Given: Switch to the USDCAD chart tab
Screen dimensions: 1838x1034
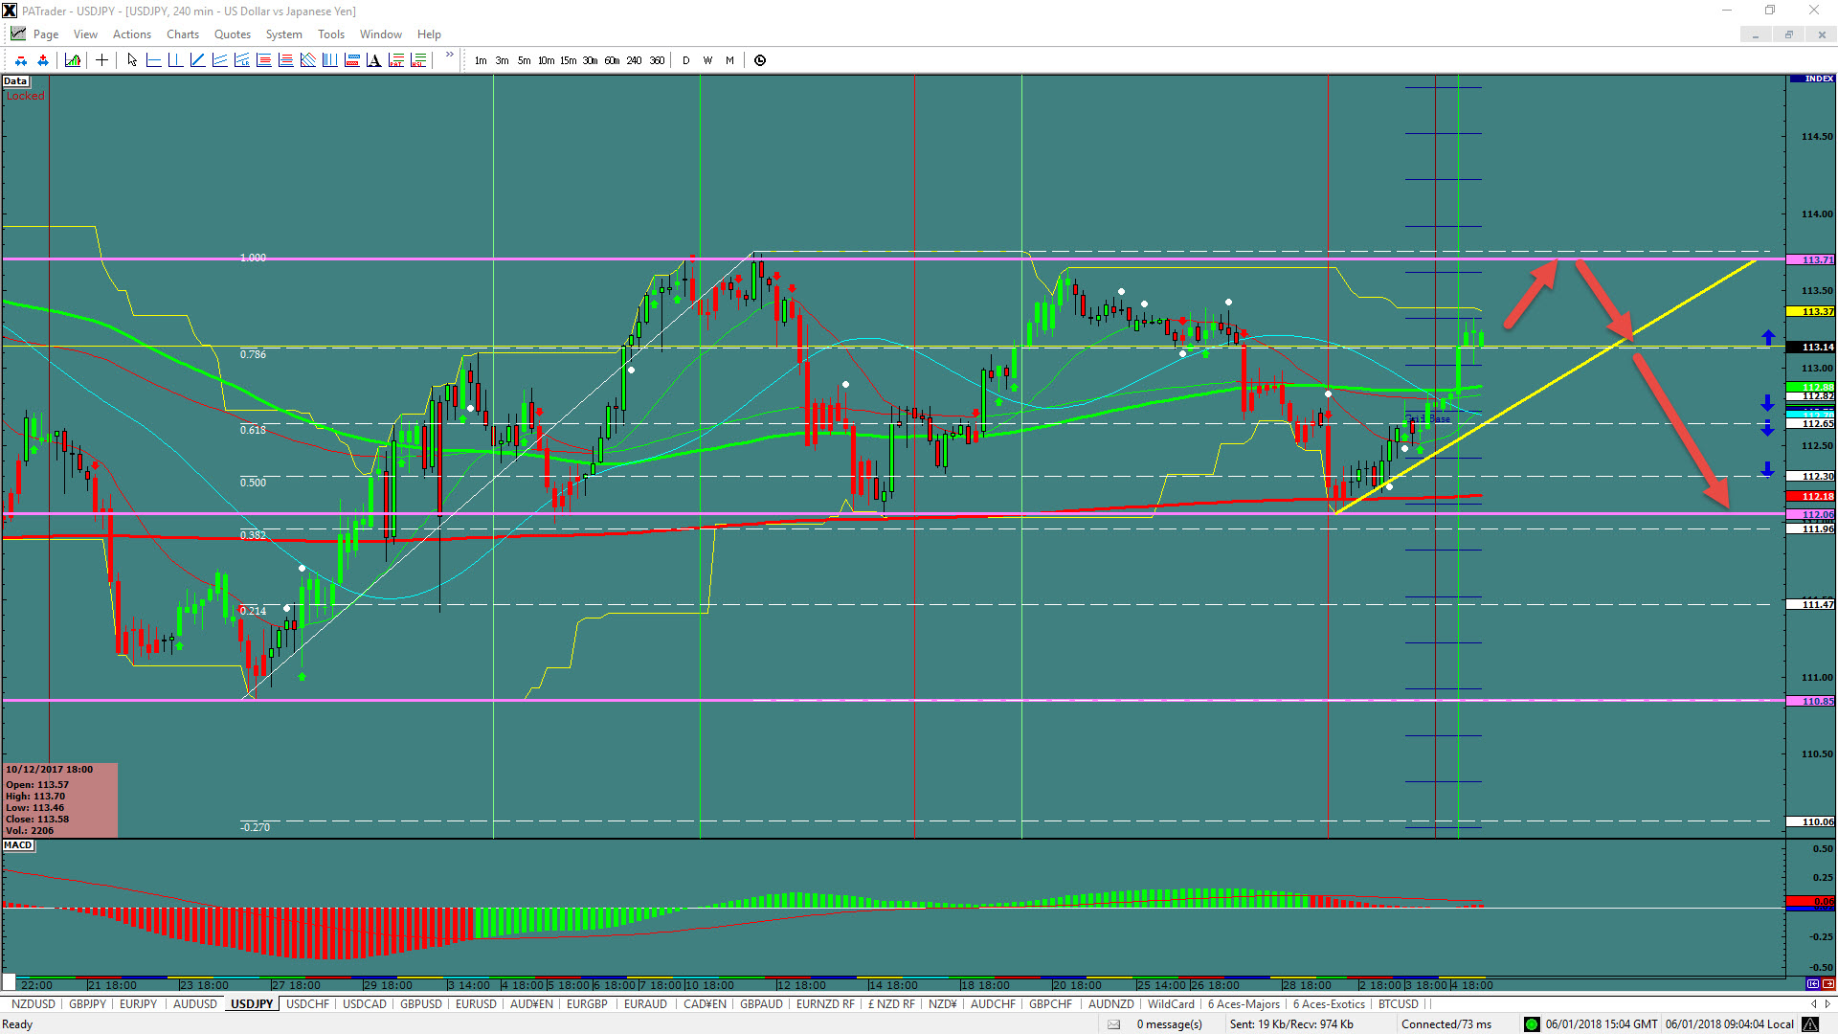Looking at the screenshot, I should coord(365,1004).
